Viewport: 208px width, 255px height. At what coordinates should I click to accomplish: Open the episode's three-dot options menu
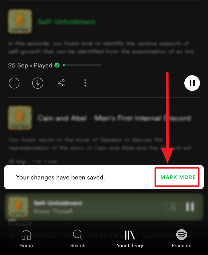point(85,83)
